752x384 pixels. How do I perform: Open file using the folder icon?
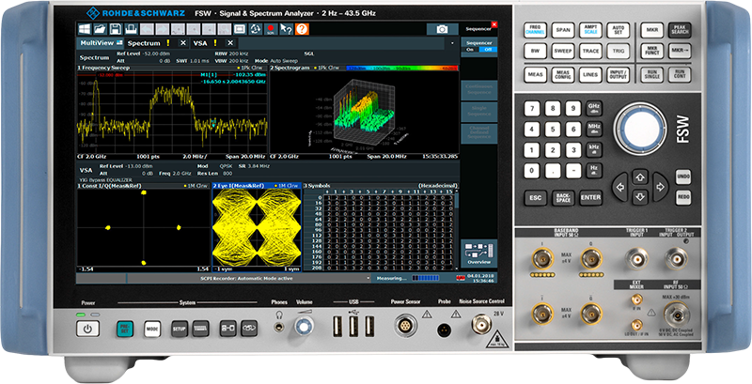[99, 29]
